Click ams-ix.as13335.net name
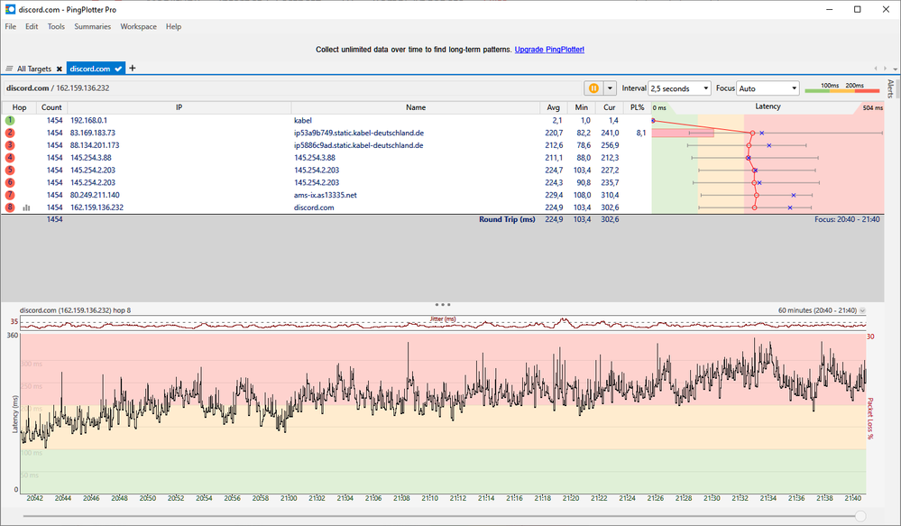The height and width of the screenshot is (526, 901). pyautogui.click(x=326, y=195)
